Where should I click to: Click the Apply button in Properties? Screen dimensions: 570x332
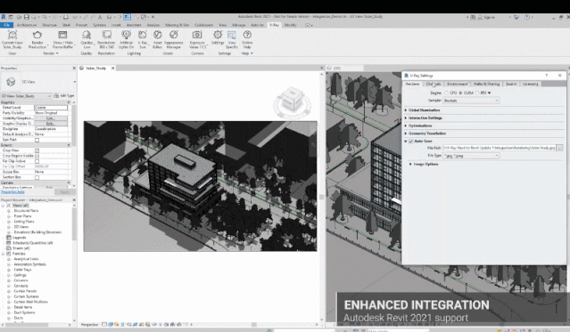coord(65,192)
